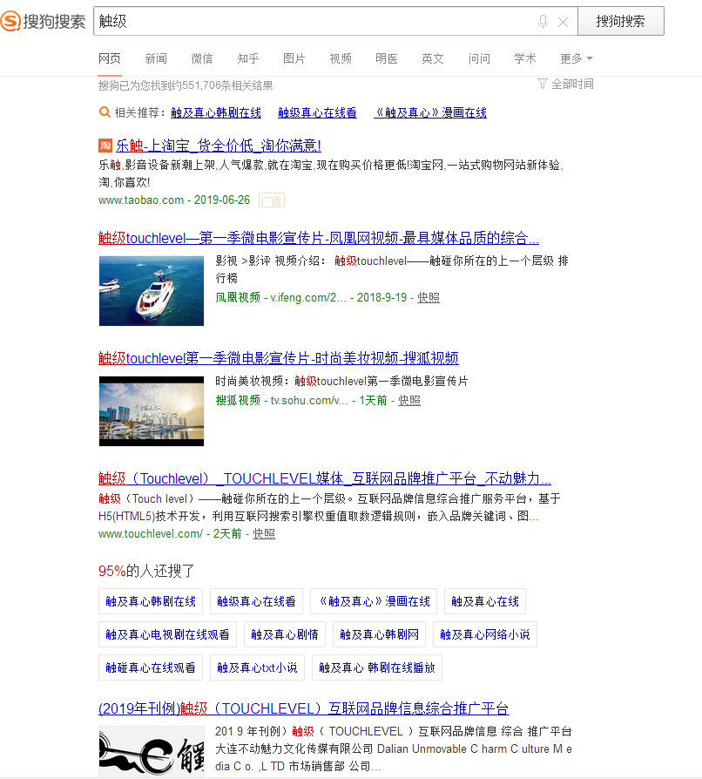Click the related search 触及真心韩剧网
This screenshot has width=702, height=779.
[379, 634]
